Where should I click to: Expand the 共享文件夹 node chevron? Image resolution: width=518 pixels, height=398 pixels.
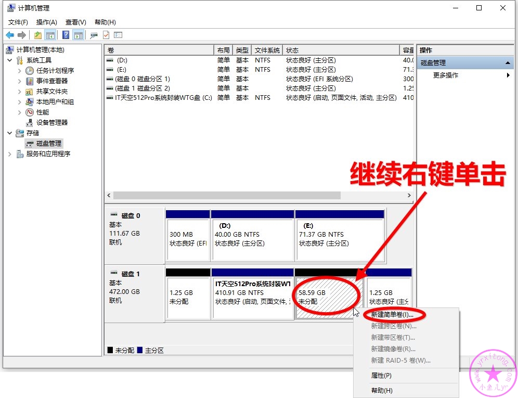19,91
